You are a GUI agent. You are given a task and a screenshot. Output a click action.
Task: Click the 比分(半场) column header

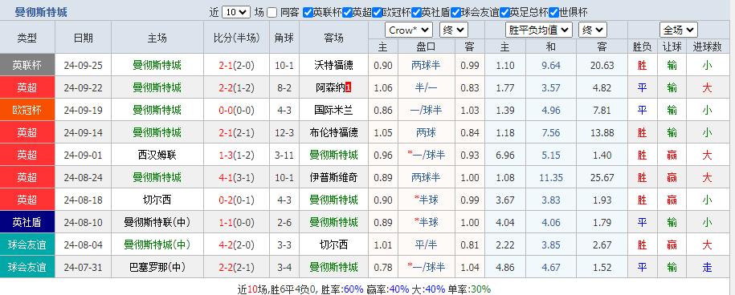tap(237, 38)
